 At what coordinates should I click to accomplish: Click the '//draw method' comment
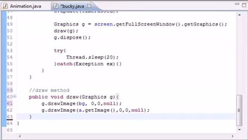point(49,90)
